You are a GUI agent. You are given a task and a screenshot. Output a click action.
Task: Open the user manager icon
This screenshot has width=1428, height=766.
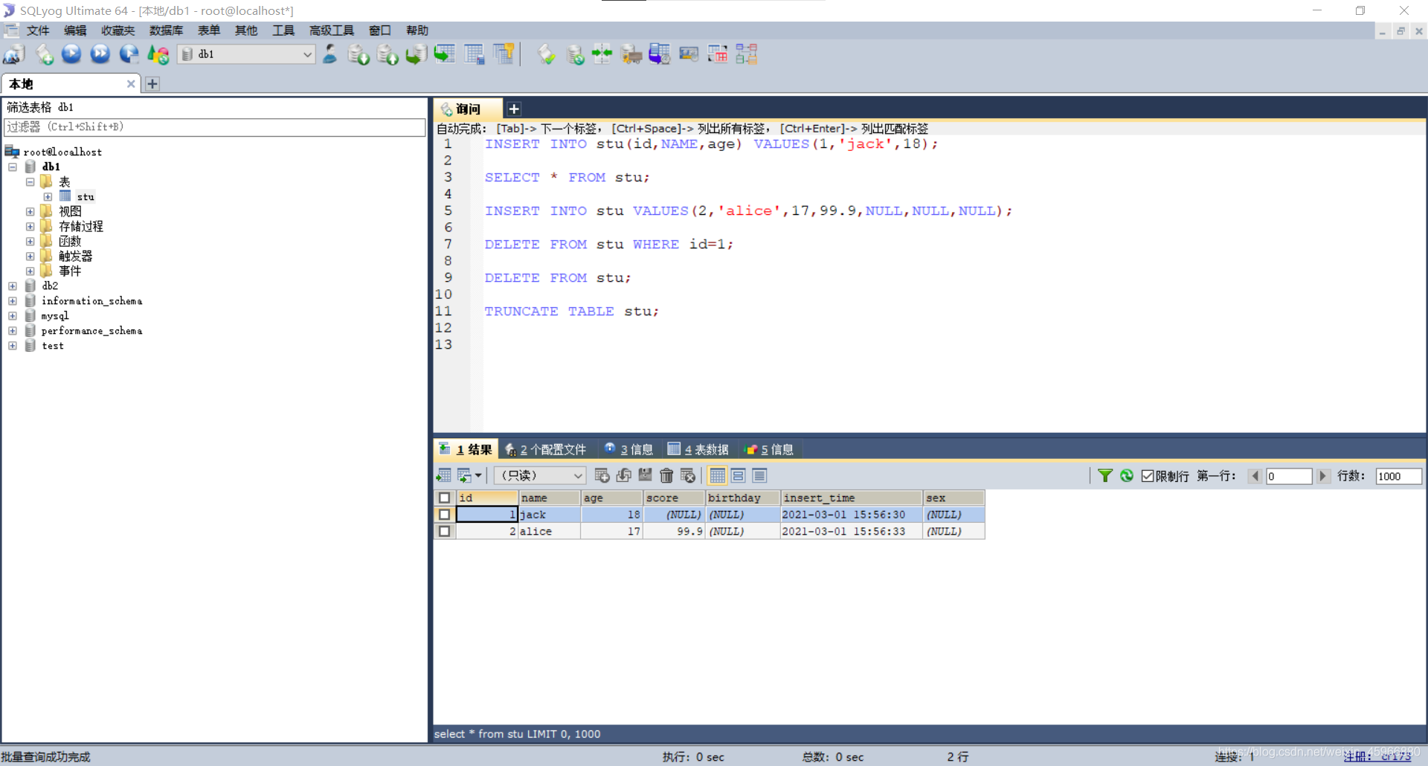(x=329, y=54)
